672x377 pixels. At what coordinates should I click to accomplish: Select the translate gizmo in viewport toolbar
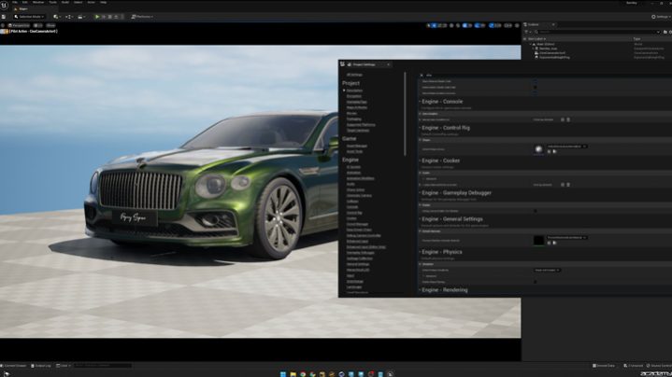434,26
